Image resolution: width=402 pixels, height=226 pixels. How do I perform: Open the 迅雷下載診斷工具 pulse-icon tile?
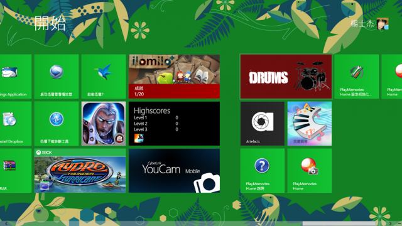click(57, 124)
